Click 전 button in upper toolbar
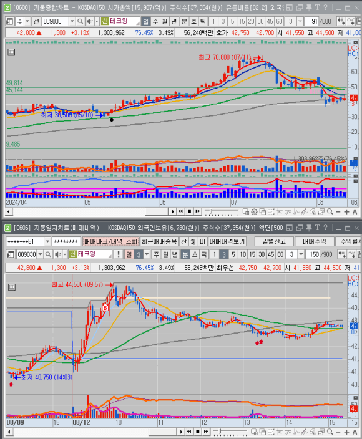This screenshot has width=362, height=439. (36, 21)
